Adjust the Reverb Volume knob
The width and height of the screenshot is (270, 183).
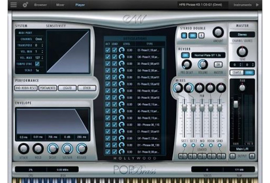pyautogui.click(x=203, y=65)
